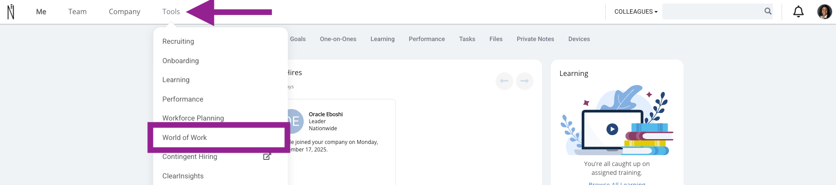Open the Tools menu
This screenshot has height=185, width=836.
pyautogui.click(x=171, y=11)
